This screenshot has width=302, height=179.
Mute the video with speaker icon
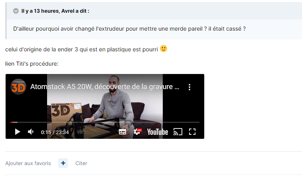pos(31,132)
